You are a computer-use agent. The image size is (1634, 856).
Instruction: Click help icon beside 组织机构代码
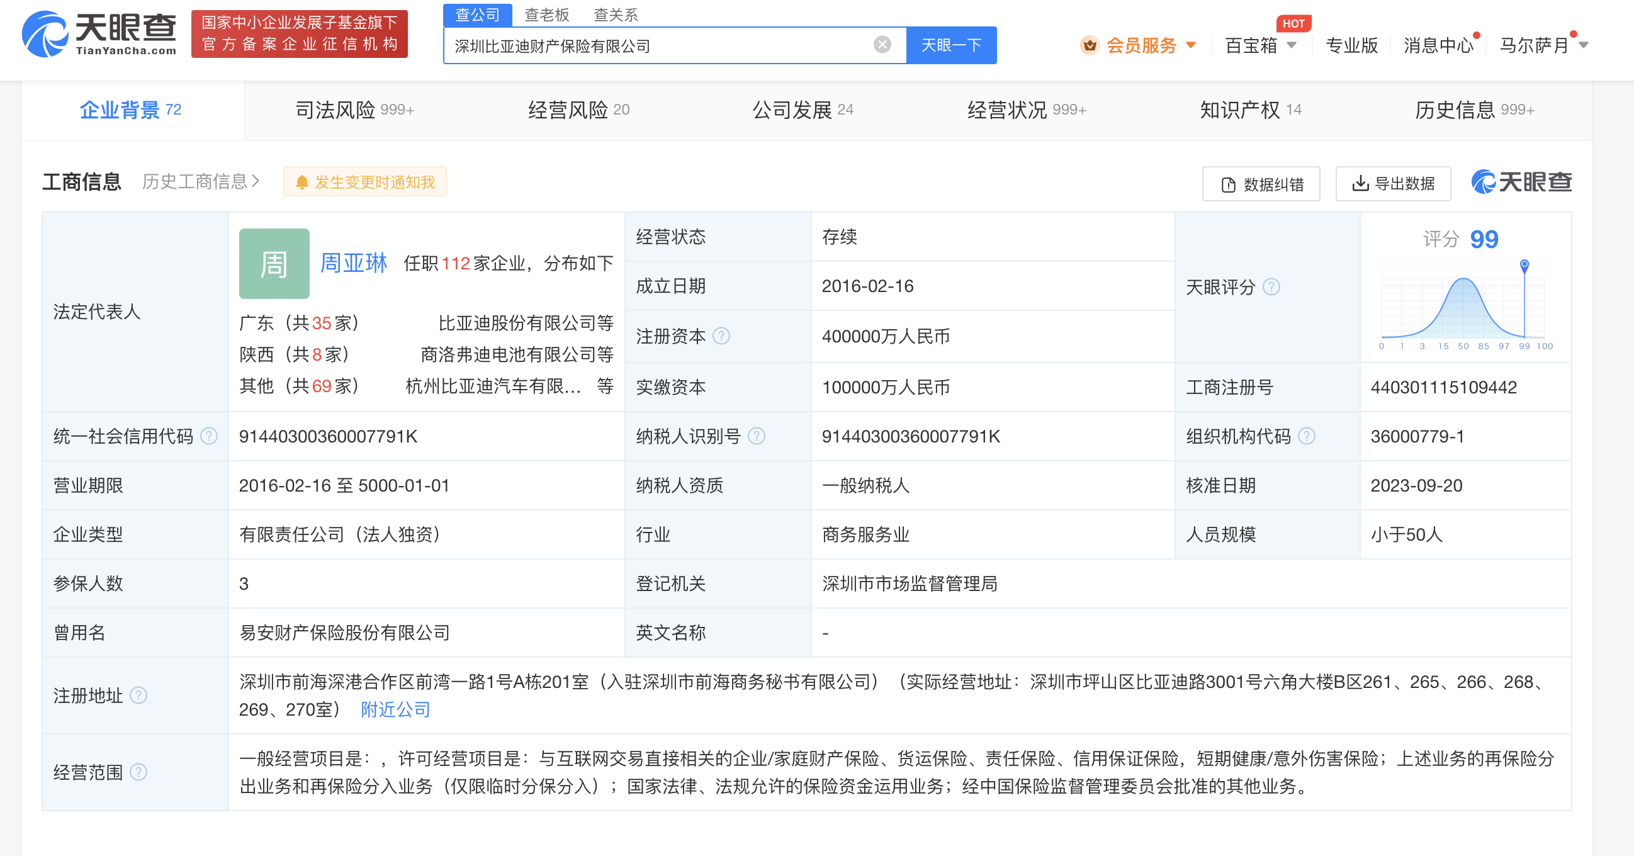[x=1307, y=436]
